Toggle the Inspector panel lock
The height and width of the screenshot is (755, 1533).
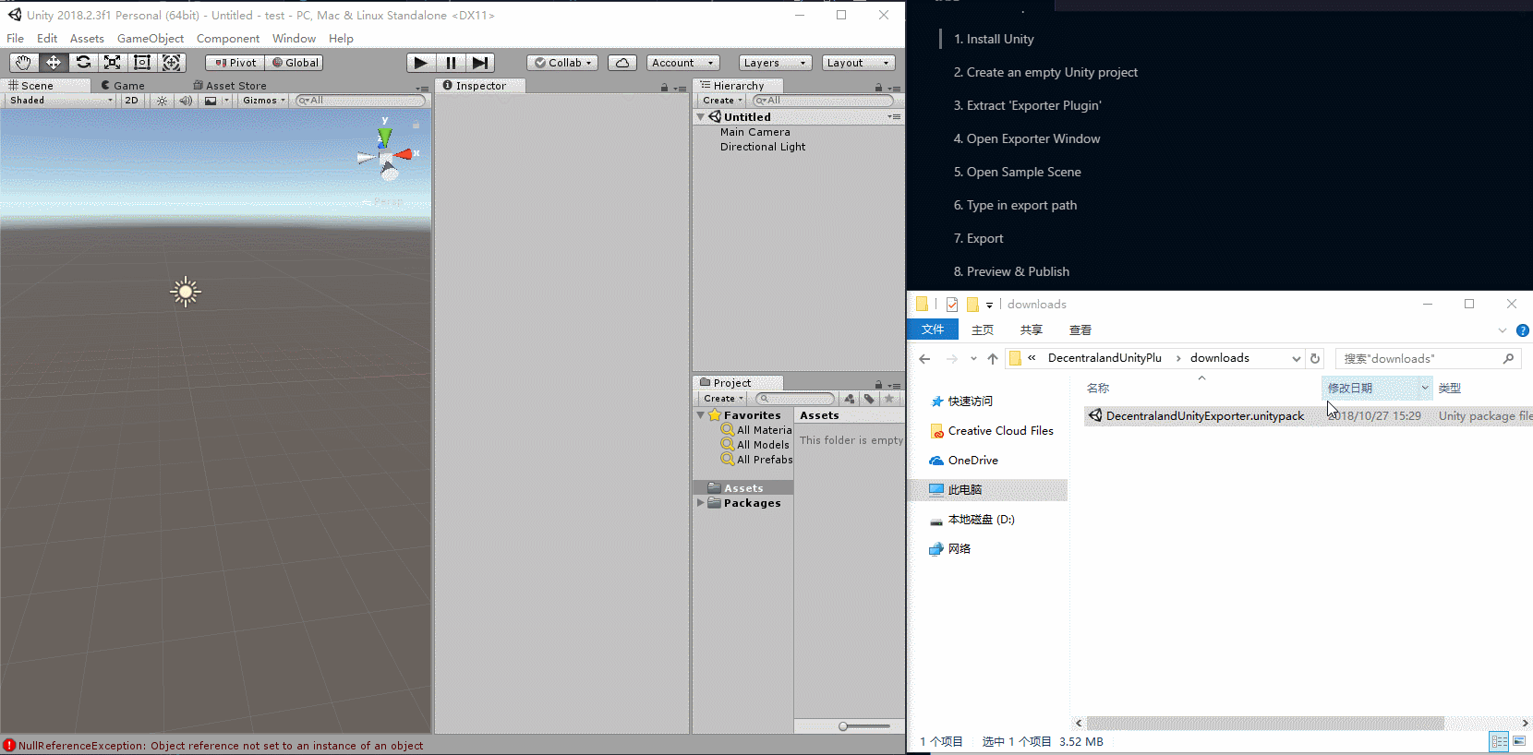pyautogui.click(x=664, y=88)
